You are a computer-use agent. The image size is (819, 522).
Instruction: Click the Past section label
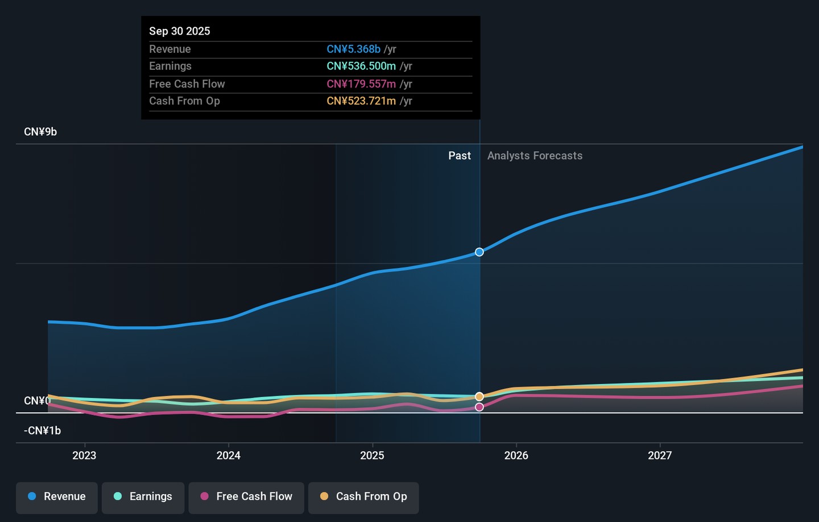click(x=460, y=156)
